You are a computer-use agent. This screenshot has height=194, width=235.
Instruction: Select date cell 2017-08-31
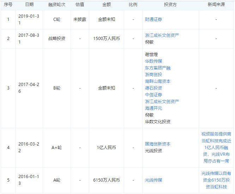click(29, 39)
